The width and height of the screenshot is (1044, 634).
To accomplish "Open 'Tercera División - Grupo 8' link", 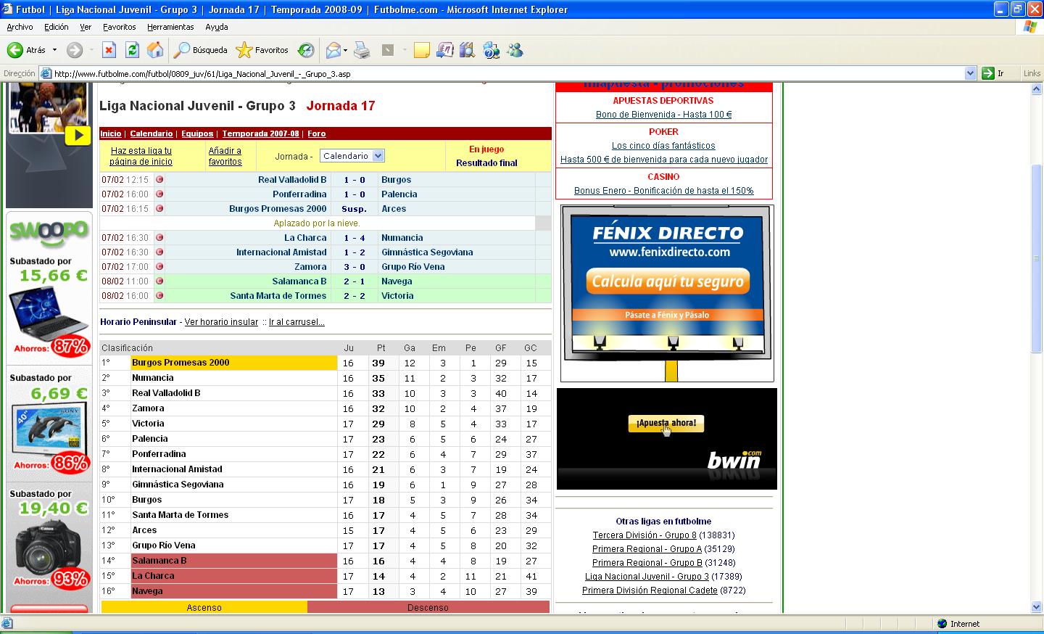I will 645,535.
